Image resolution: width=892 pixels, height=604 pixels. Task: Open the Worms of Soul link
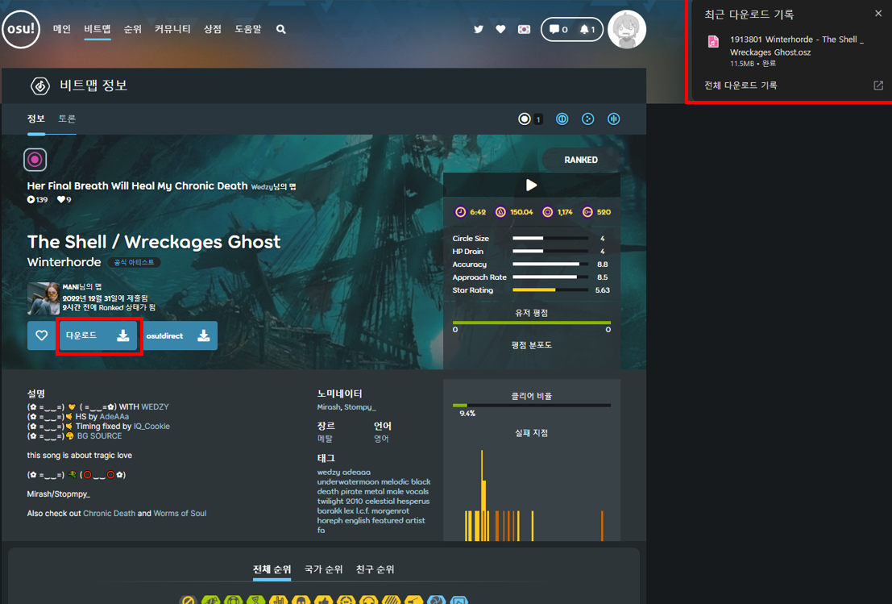tap(180, 514)
